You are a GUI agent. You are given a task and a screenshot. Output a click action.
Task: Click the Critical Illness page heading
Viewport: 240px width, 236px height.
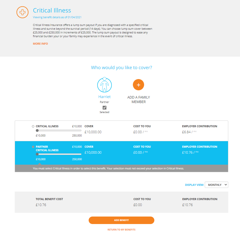52,10
